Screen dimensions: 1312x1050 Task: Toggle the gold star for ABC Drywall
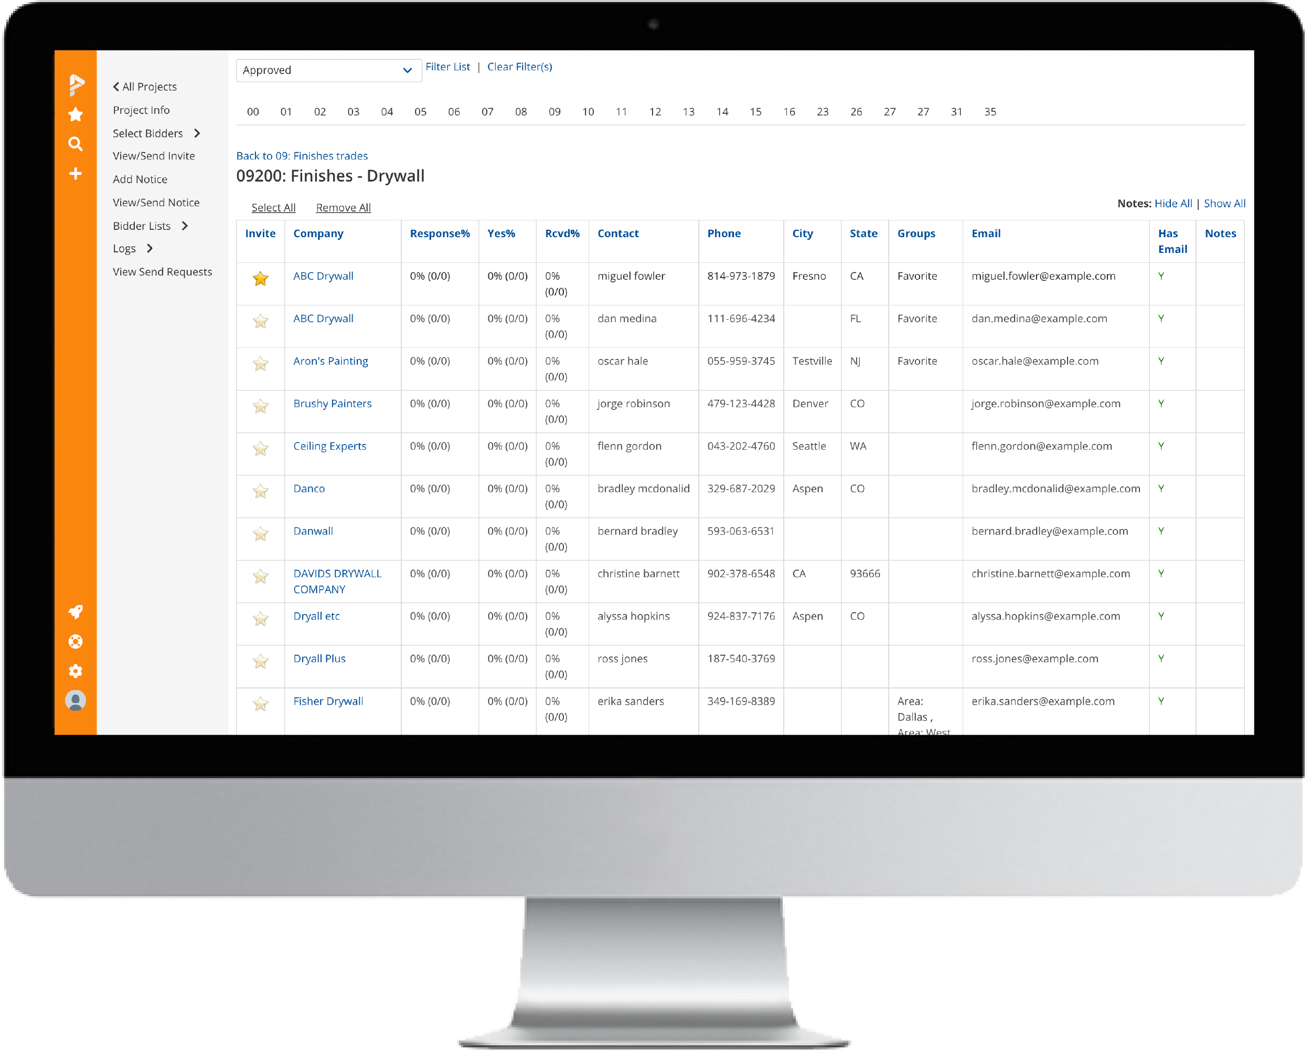260,278
